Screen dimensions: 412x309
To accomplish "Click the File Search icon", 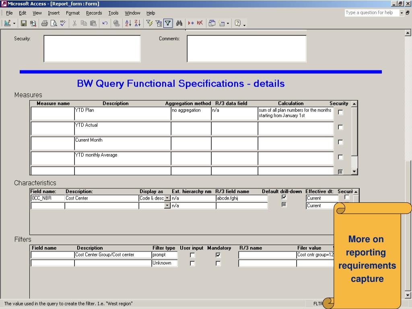I will 33,23.
